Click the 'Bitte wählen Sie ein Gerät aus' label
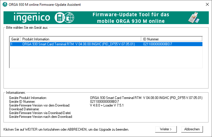The image size is (212, 137). (x=27, y=28)
